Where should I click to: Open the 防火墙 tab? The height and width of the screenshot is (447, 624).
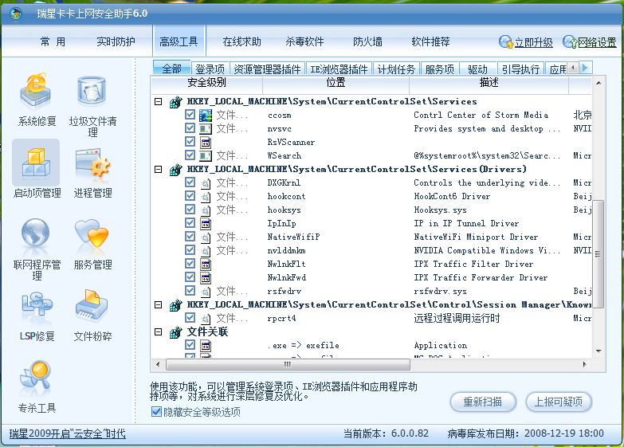tap(367, 41)
